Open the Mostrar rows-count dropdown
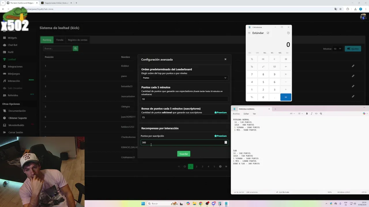 337,49
